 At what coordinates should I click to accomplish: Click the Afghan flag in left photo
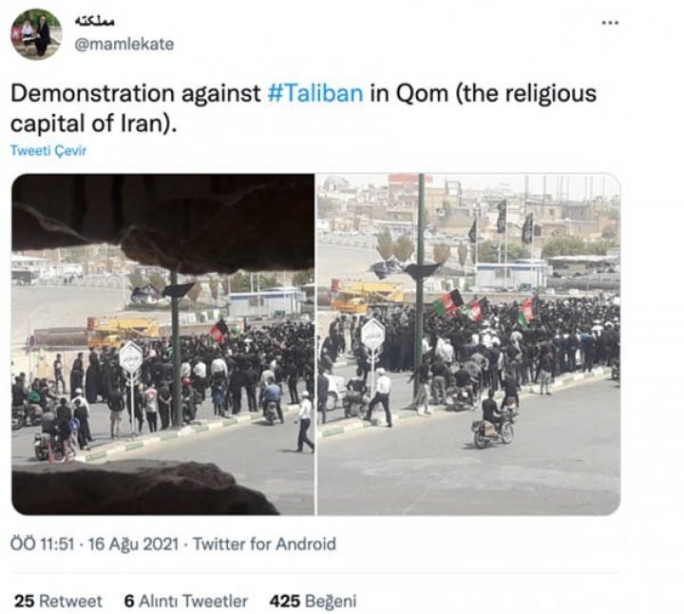(218, 331)
